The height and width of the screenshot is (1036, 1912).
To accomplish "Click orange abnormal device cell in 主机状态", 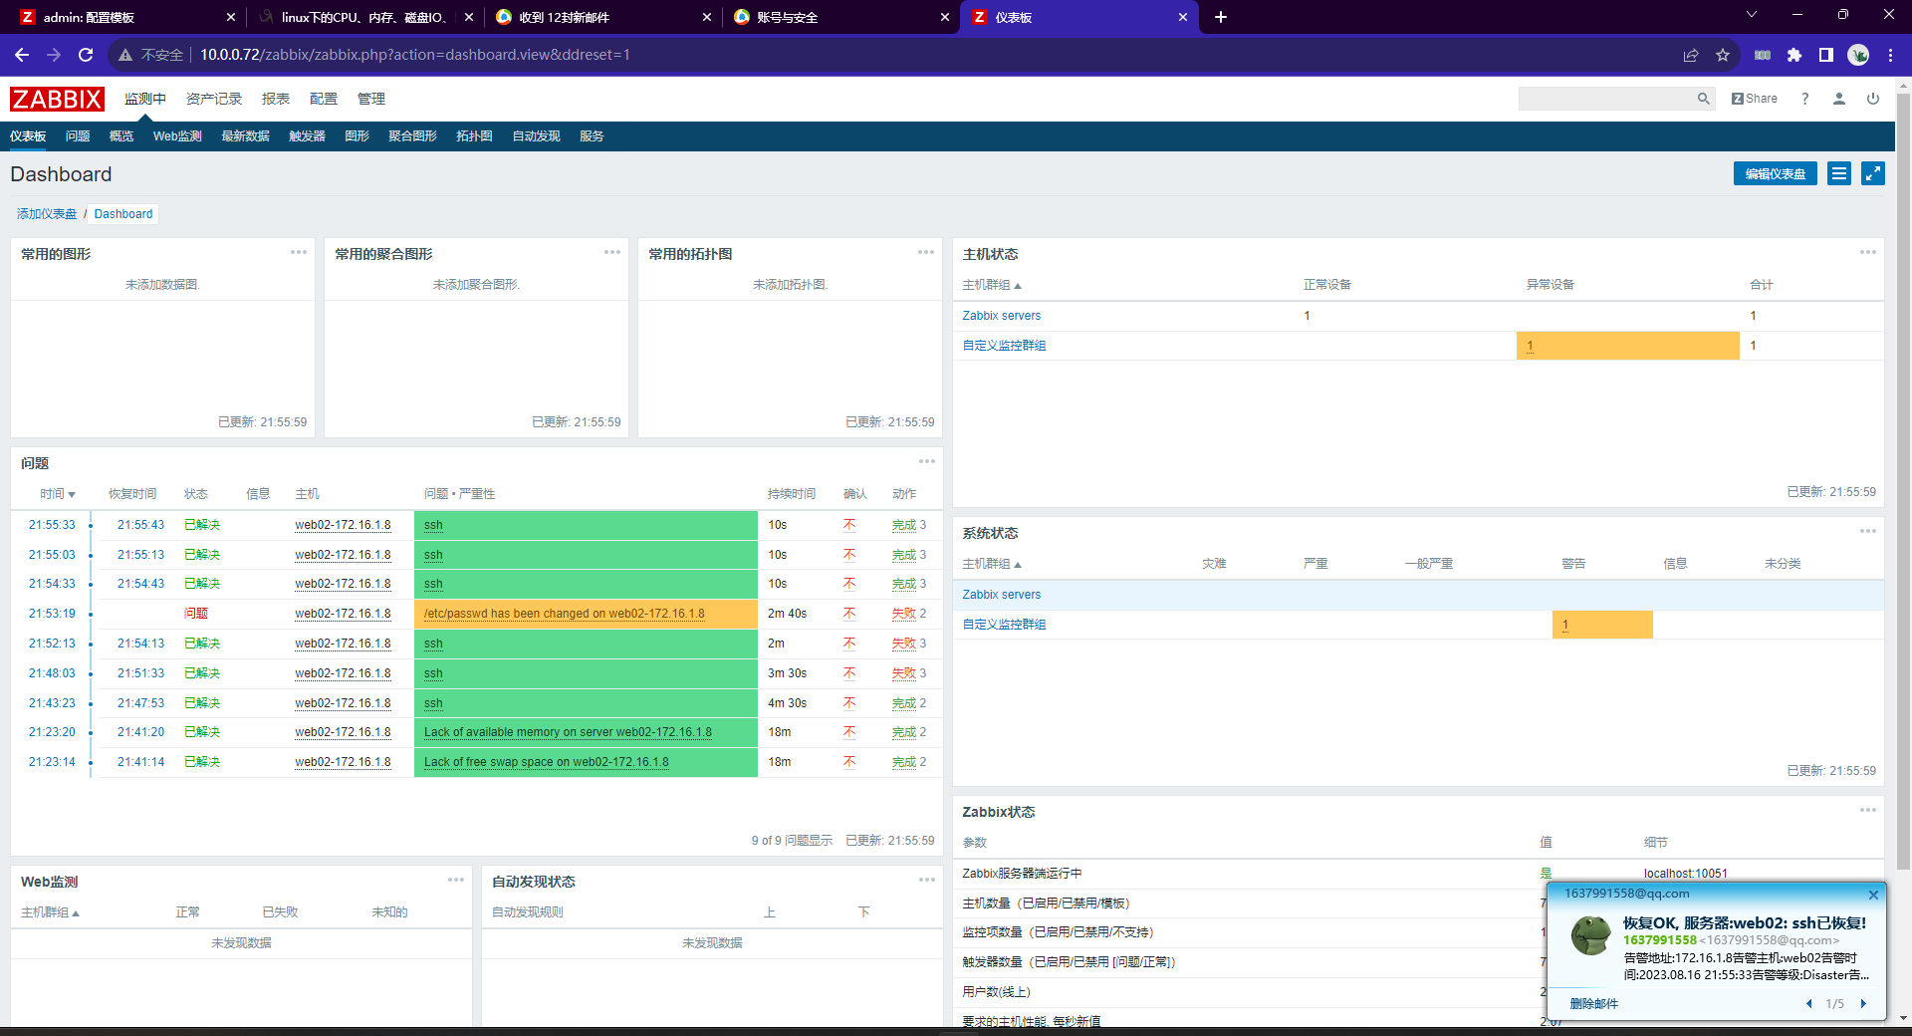I will pos(1628,346).
